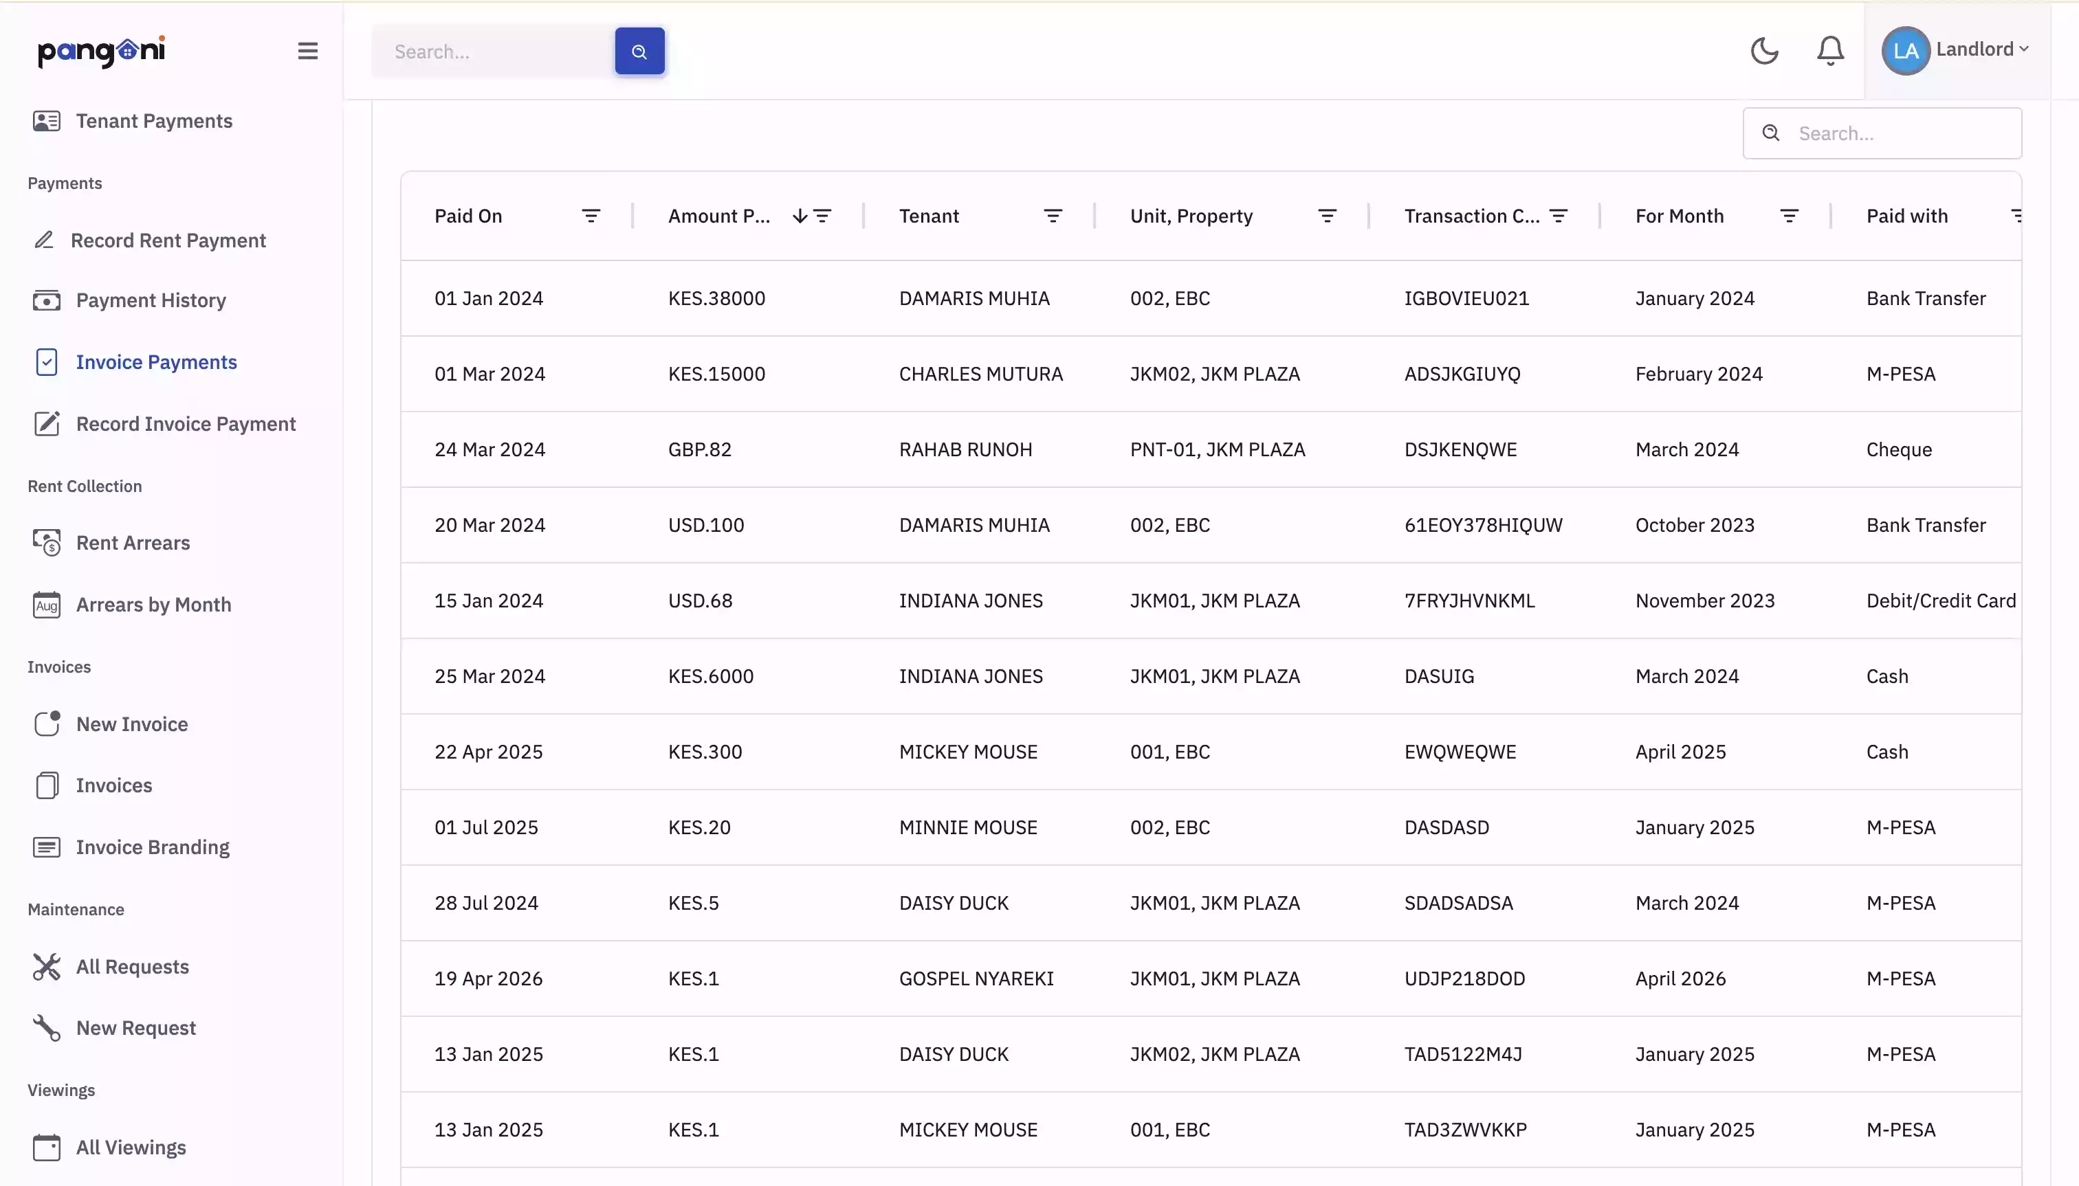2079x1186 pixels.
Task: Click the Rent Arrears money icon
Action: 47,543
